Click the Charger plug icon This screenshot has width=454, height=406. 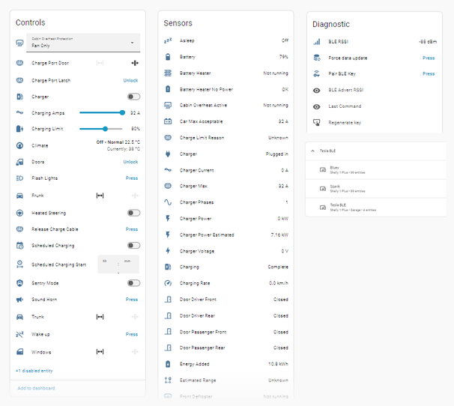point(168,154)
